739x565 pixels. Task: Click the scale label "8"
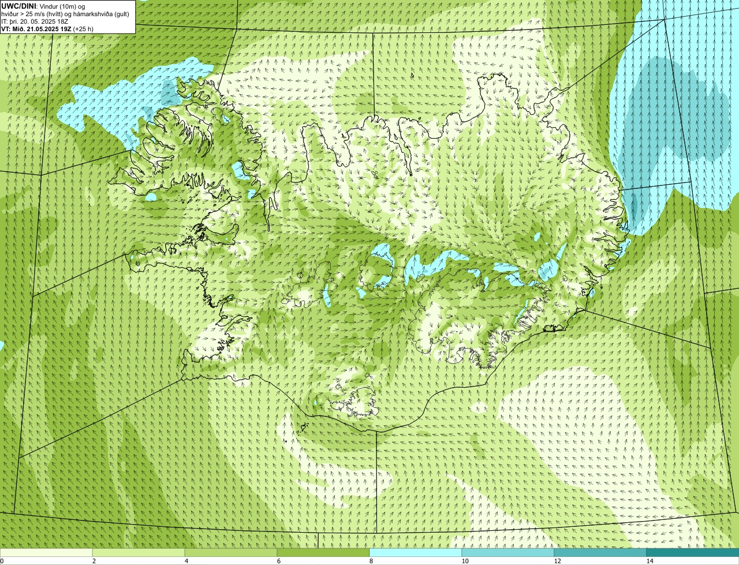[x=371, y=561]
